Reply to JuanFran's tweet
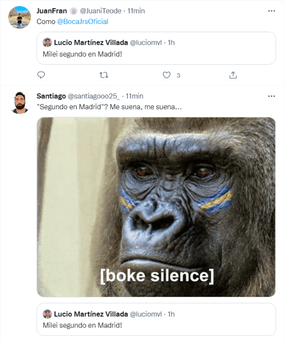 tap(41, 75)
